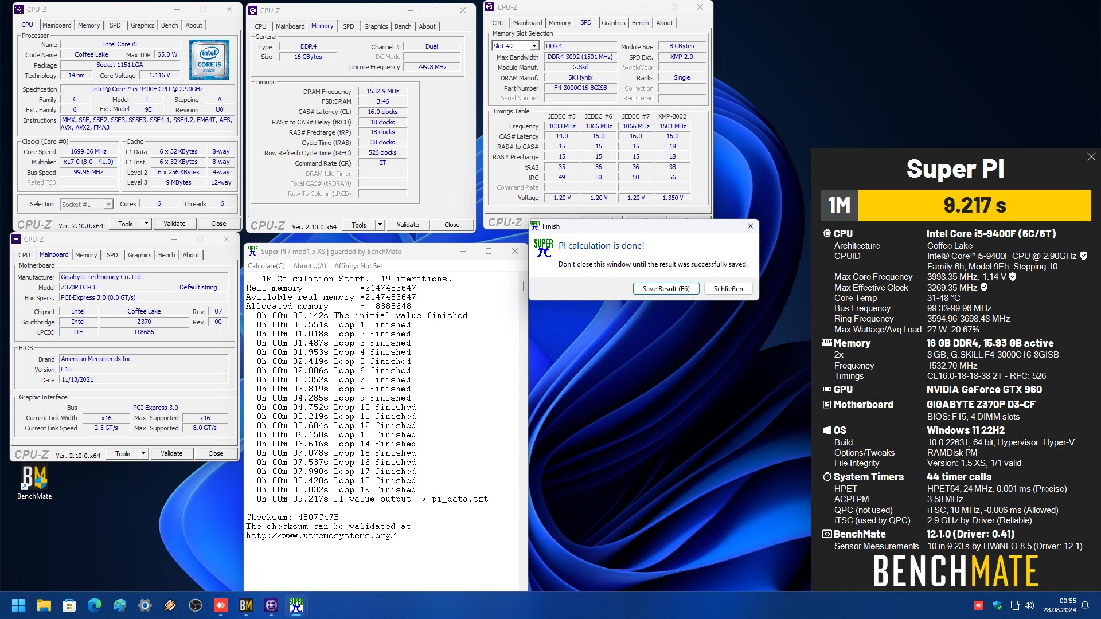
Task: Click the DRAM Frequency 1532.9 MHz value
Action: pyautogui.click(x=383, y=91)
